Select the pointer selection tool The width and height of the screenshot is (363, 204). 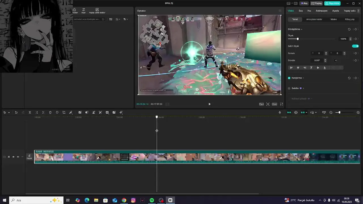pyautogui.click(x=5, y=112)
